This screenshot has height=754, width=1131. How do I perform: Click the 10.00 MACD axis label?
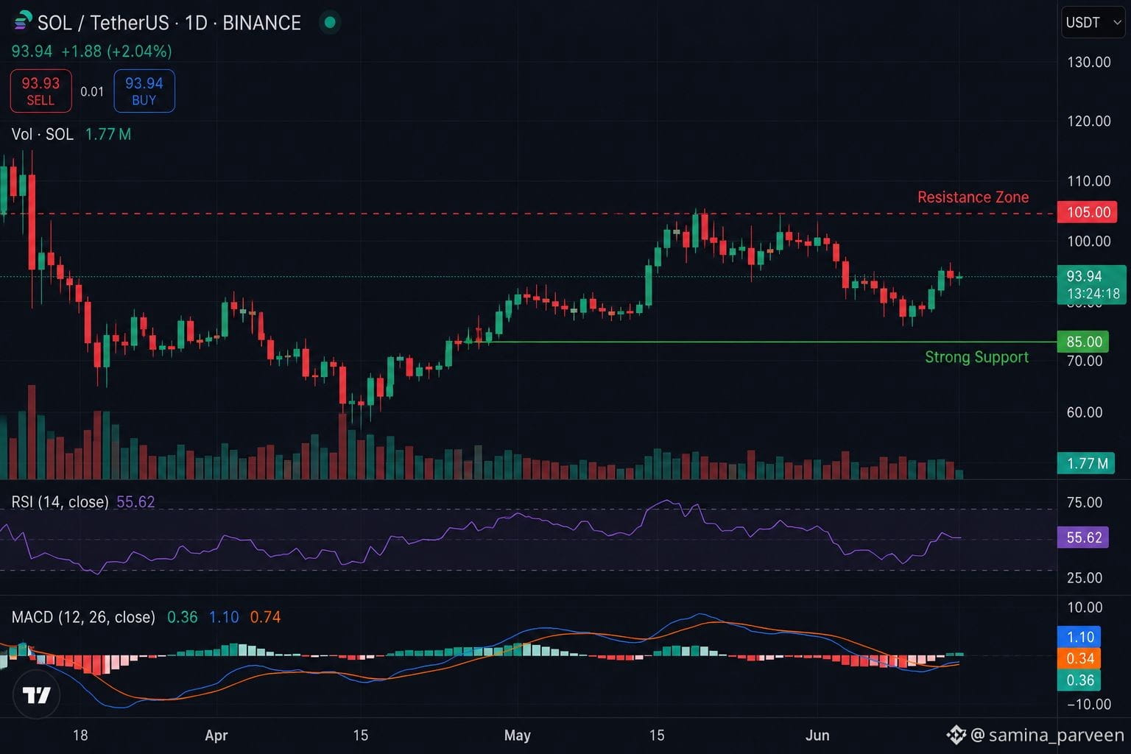pyautogui.click(x=1085, y=607)
